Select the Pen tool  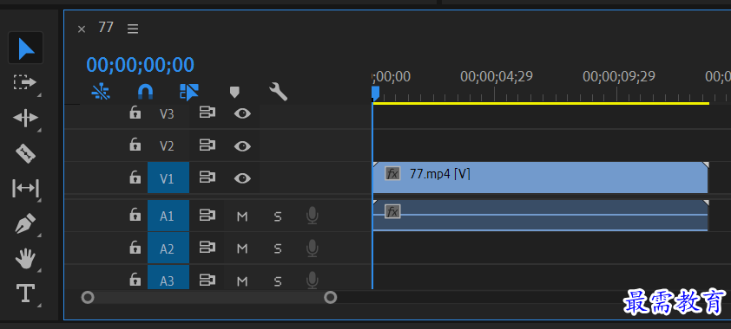[x=25, y=223]
